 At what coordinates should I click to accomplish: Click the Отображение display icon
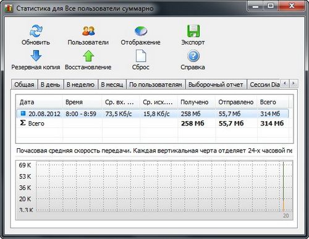141,31
